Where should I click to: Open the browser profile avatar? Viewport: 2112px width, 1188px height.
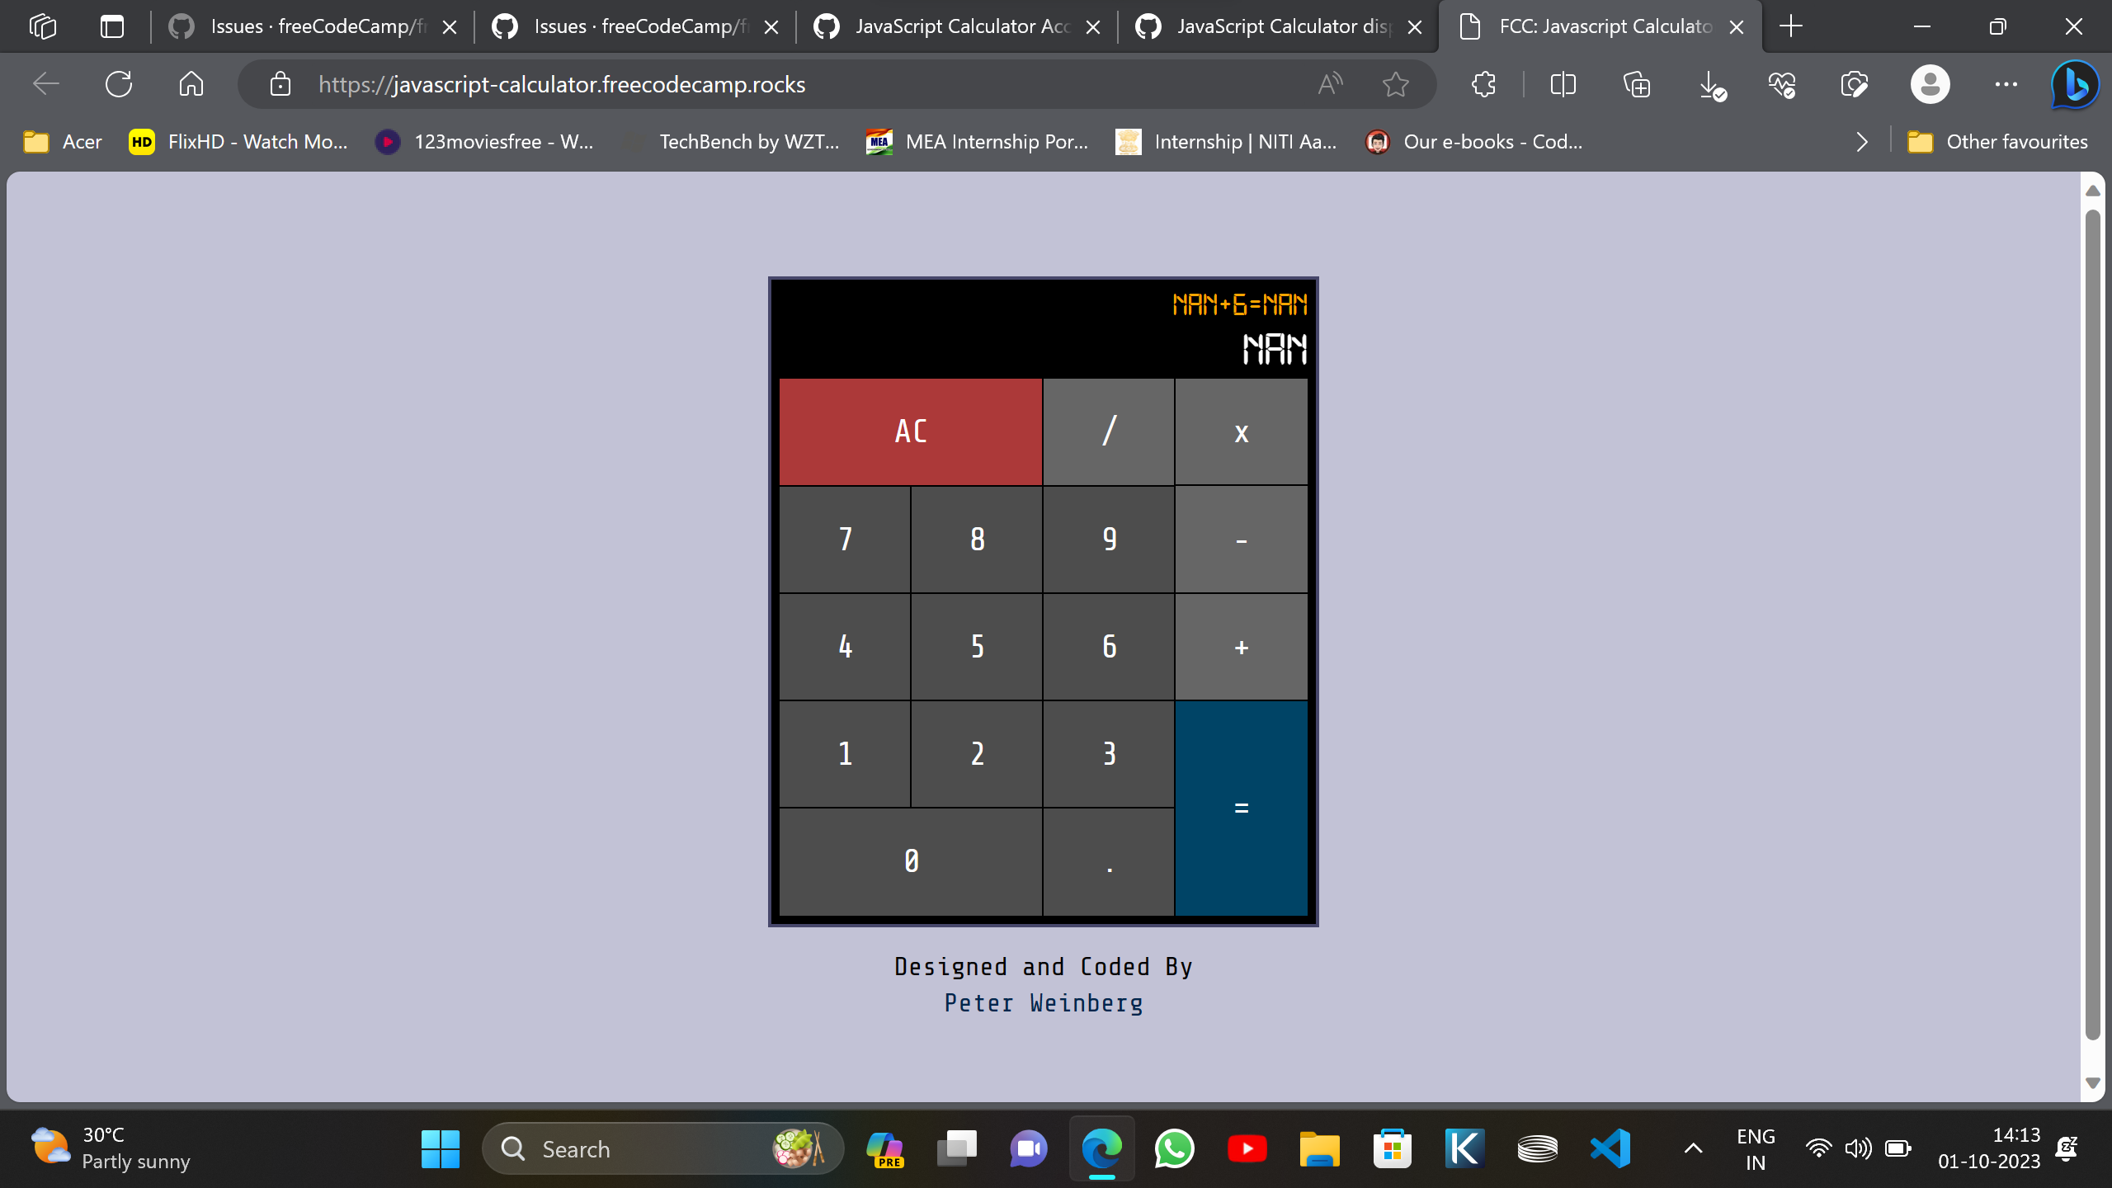click(1930, 83)
